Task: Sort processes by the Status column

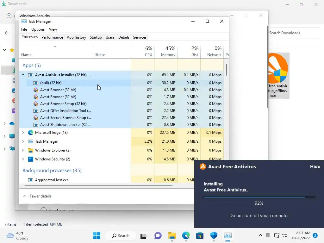Action: click(112, 52)
